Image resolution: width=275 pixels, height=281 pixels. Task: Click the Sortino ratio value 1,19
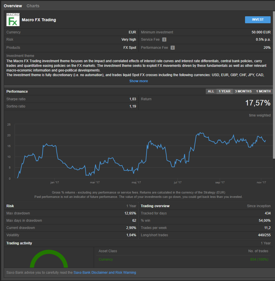pyautogui.click(x=133, y=106)
